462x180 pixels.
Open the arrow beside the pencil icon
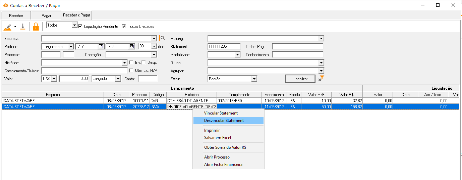(x=15, y=27)
